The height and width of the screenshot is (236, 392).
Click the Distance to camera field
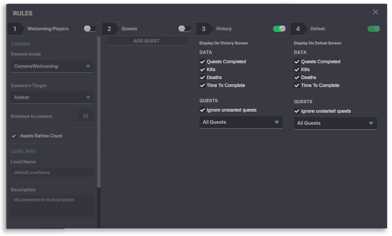[x=85, y=116]
